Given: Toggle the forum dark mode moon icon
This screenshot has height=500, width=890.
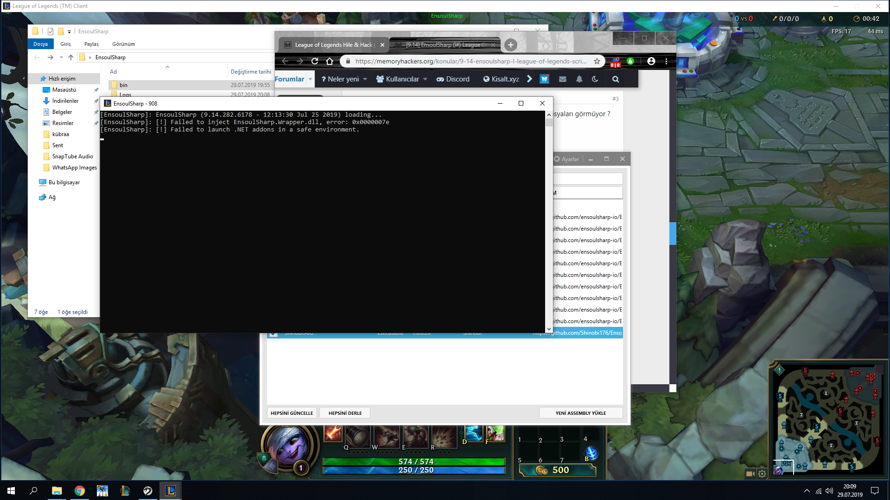Looking at the screenshot, I should 595,79.
